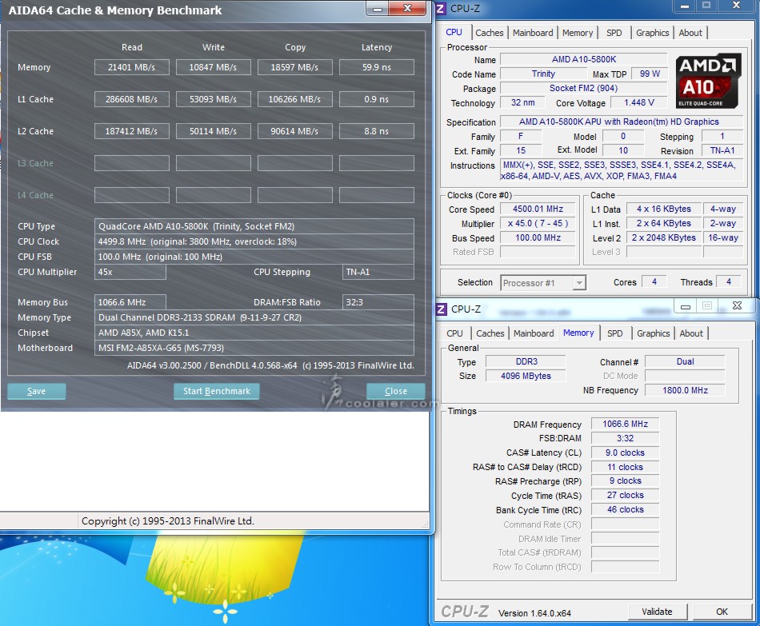Open the Caches tab in the lower CPU-Z window
760x626 pixels.
[490, 333]
